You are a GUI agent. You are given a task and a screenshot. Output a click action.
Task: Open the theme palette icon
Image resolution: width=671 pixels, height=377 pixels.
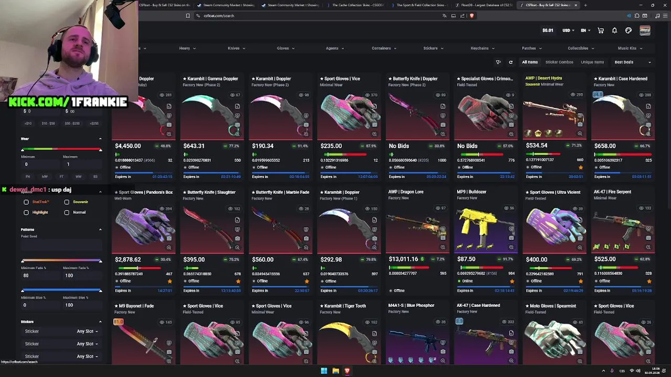[629, 30]
